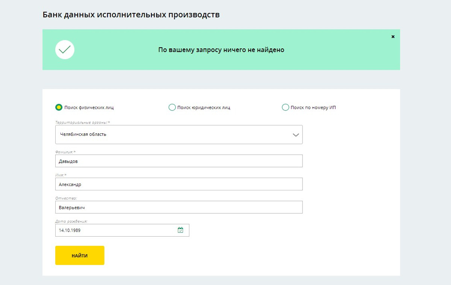The image size is (451, 285).
Task: Click the green checkmark circle icon
Action: (x=65, y=50)
